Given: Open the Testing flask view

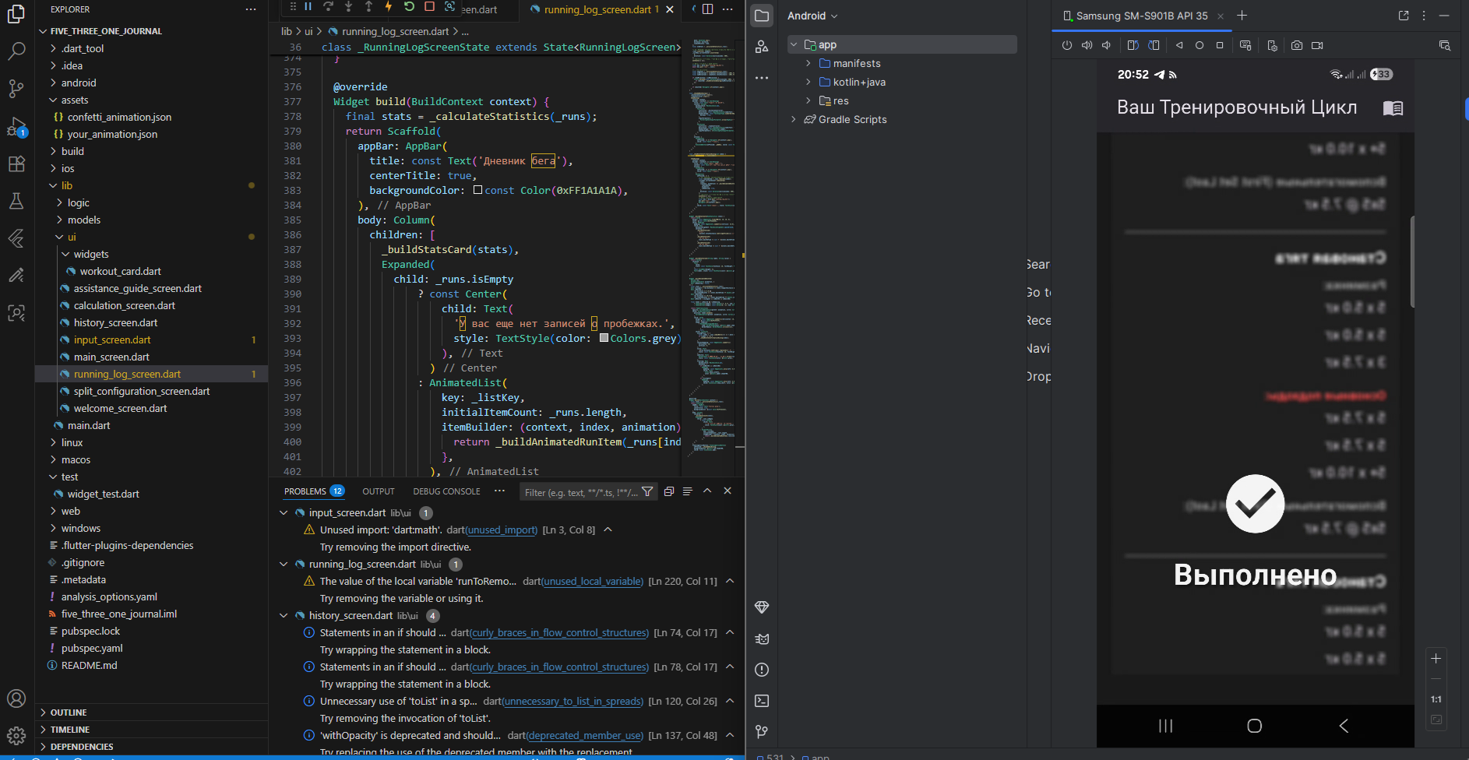Looking at the screenshot, I should [x=16, y=201].
